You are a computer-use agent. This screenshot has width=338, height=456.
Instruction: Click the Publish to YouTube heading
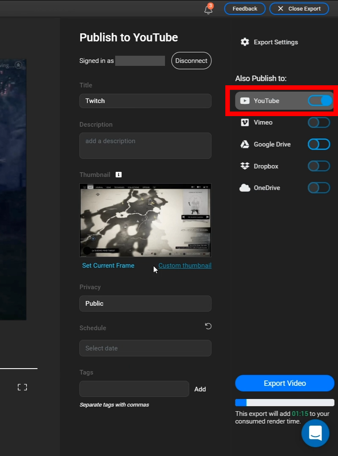coord(129,38)
